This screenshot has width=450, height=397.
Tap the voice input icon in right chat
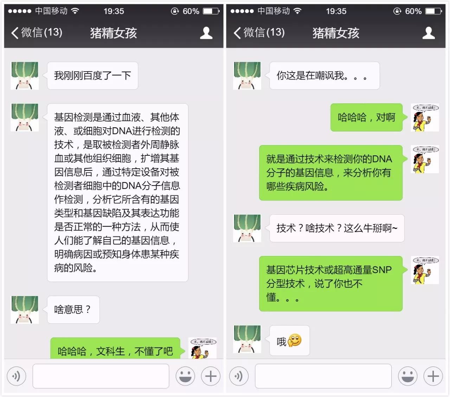(x=239, y=376)
